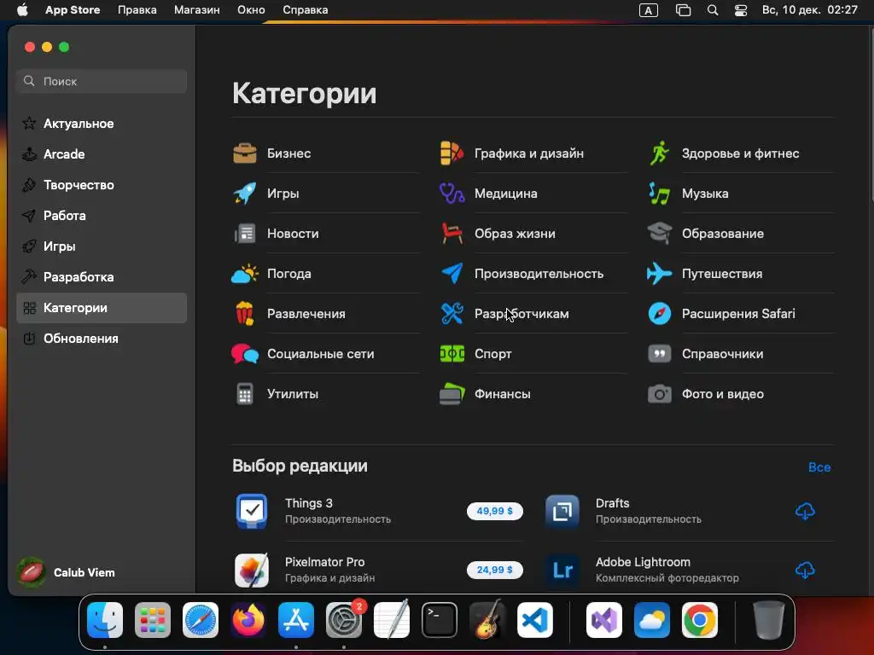Viewport: 874px width, 655px height.
Task: Open Обновления in the sidebar
Action: 102,339
